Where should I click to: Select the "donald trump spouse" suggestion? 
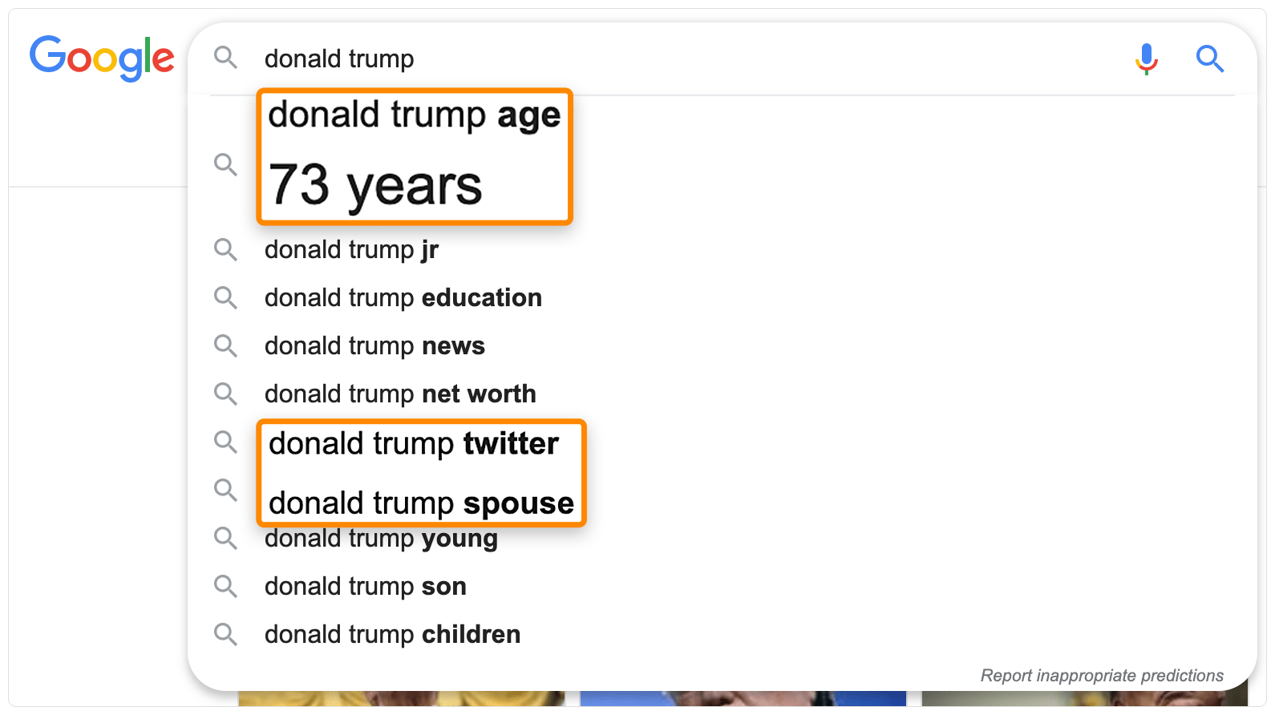click(x=419, y=503)
